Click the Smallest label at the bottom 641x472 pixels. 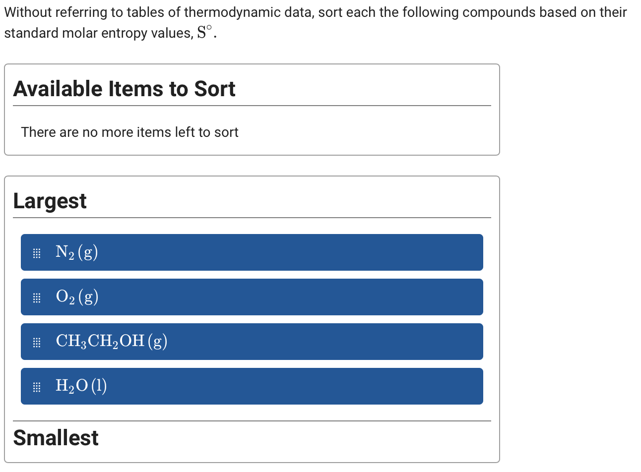pos(56,438)
